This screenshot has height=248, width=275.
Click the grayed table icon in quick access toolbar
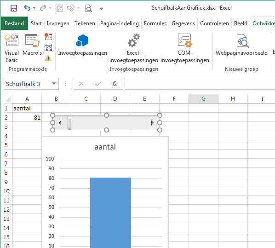[59, 8]
